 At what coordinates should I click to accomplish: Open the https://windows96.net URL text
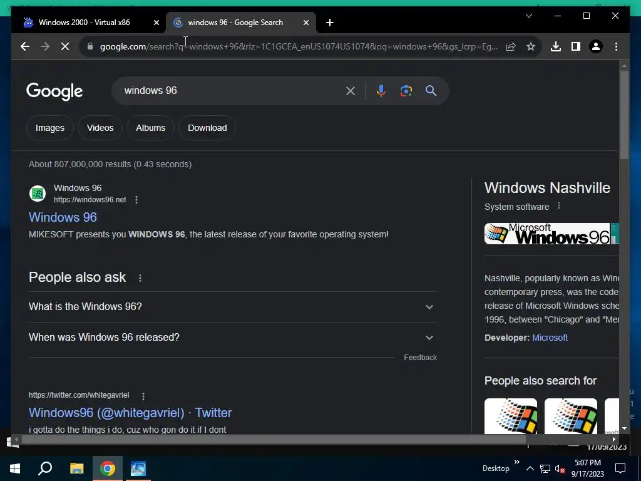coord(90,200)
